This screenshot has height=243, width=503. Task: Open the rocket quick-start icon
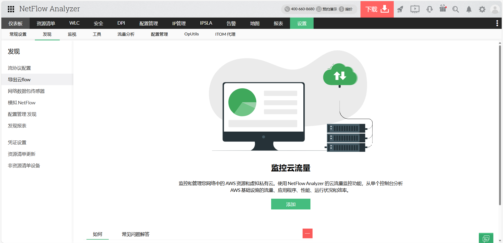[x=400, y=9]
